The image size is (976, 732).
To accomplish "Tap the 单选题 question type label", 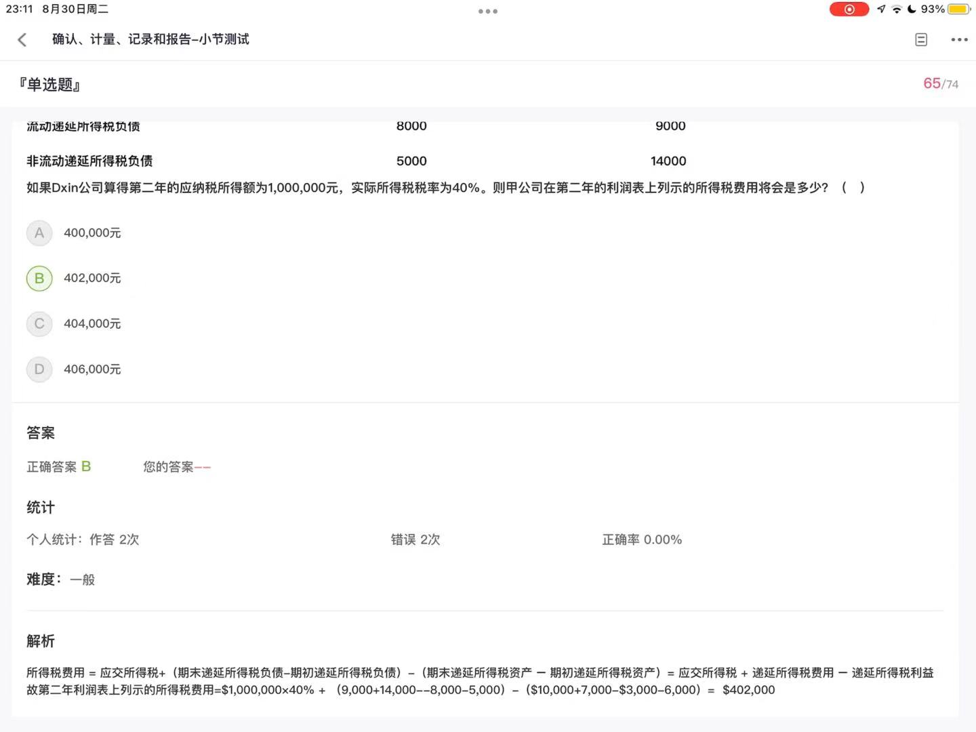I will 50,85.
